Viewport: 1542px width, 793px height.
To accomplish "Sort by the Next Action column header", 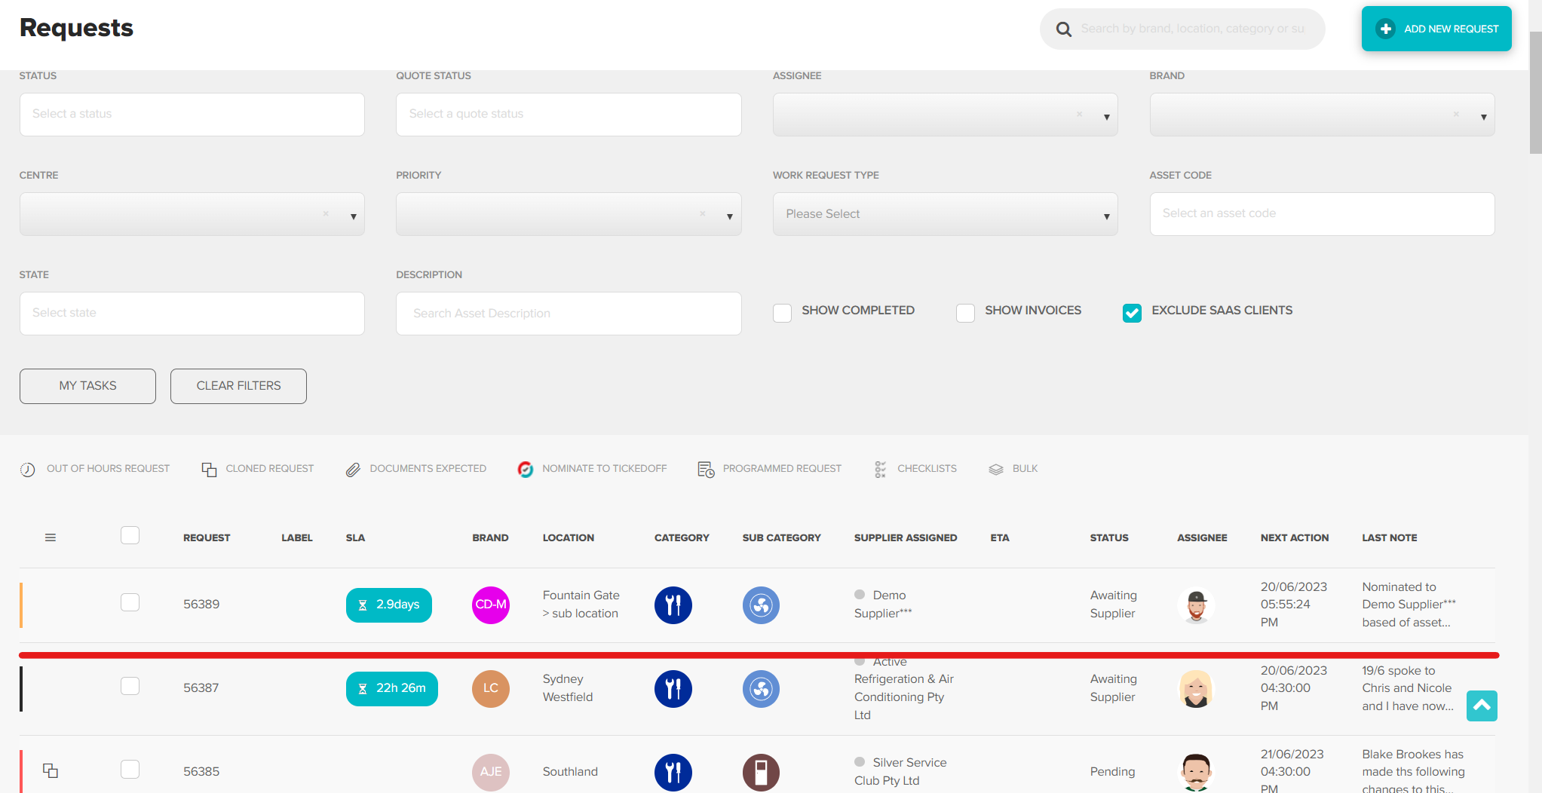I will (x=1295, y=538).
